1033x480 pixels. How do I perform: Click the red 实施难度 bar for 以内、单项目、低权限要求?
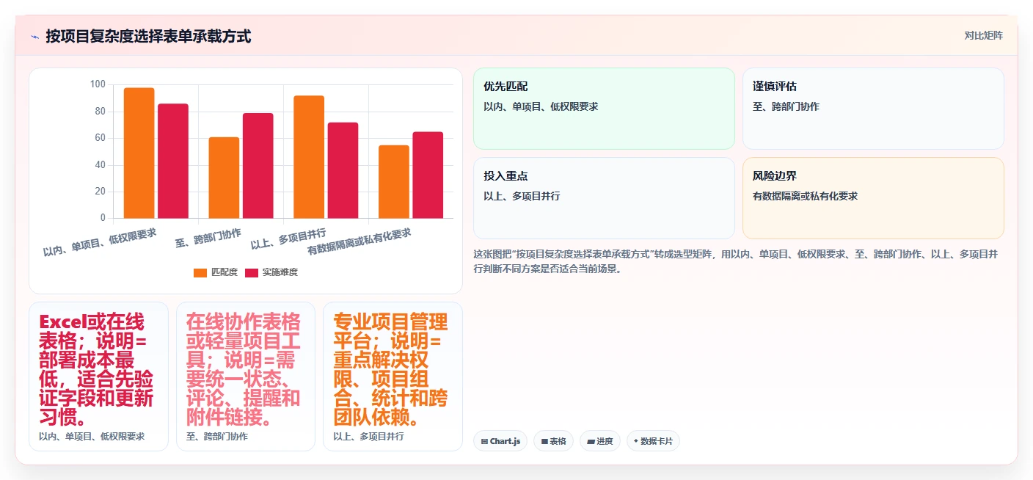173,161
